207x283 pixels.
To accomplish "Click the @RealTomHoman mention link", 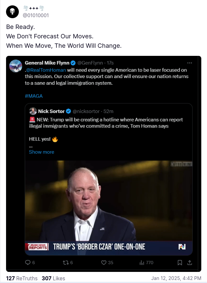I will [46, 70].
